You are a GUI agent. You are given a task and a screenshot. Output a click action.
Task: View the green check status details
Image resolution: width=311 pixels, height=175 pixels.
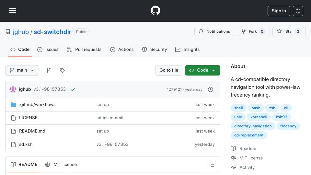(x=73, y=89)
